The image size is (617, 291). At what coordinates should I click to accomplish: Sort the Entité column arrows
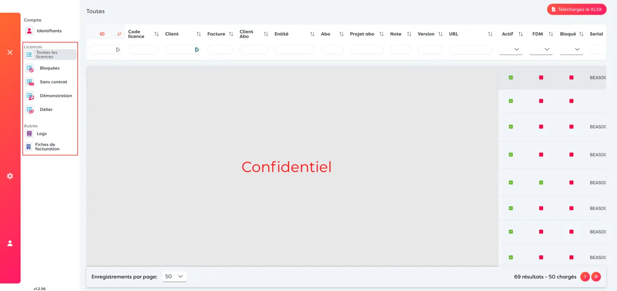coord(312,34)
